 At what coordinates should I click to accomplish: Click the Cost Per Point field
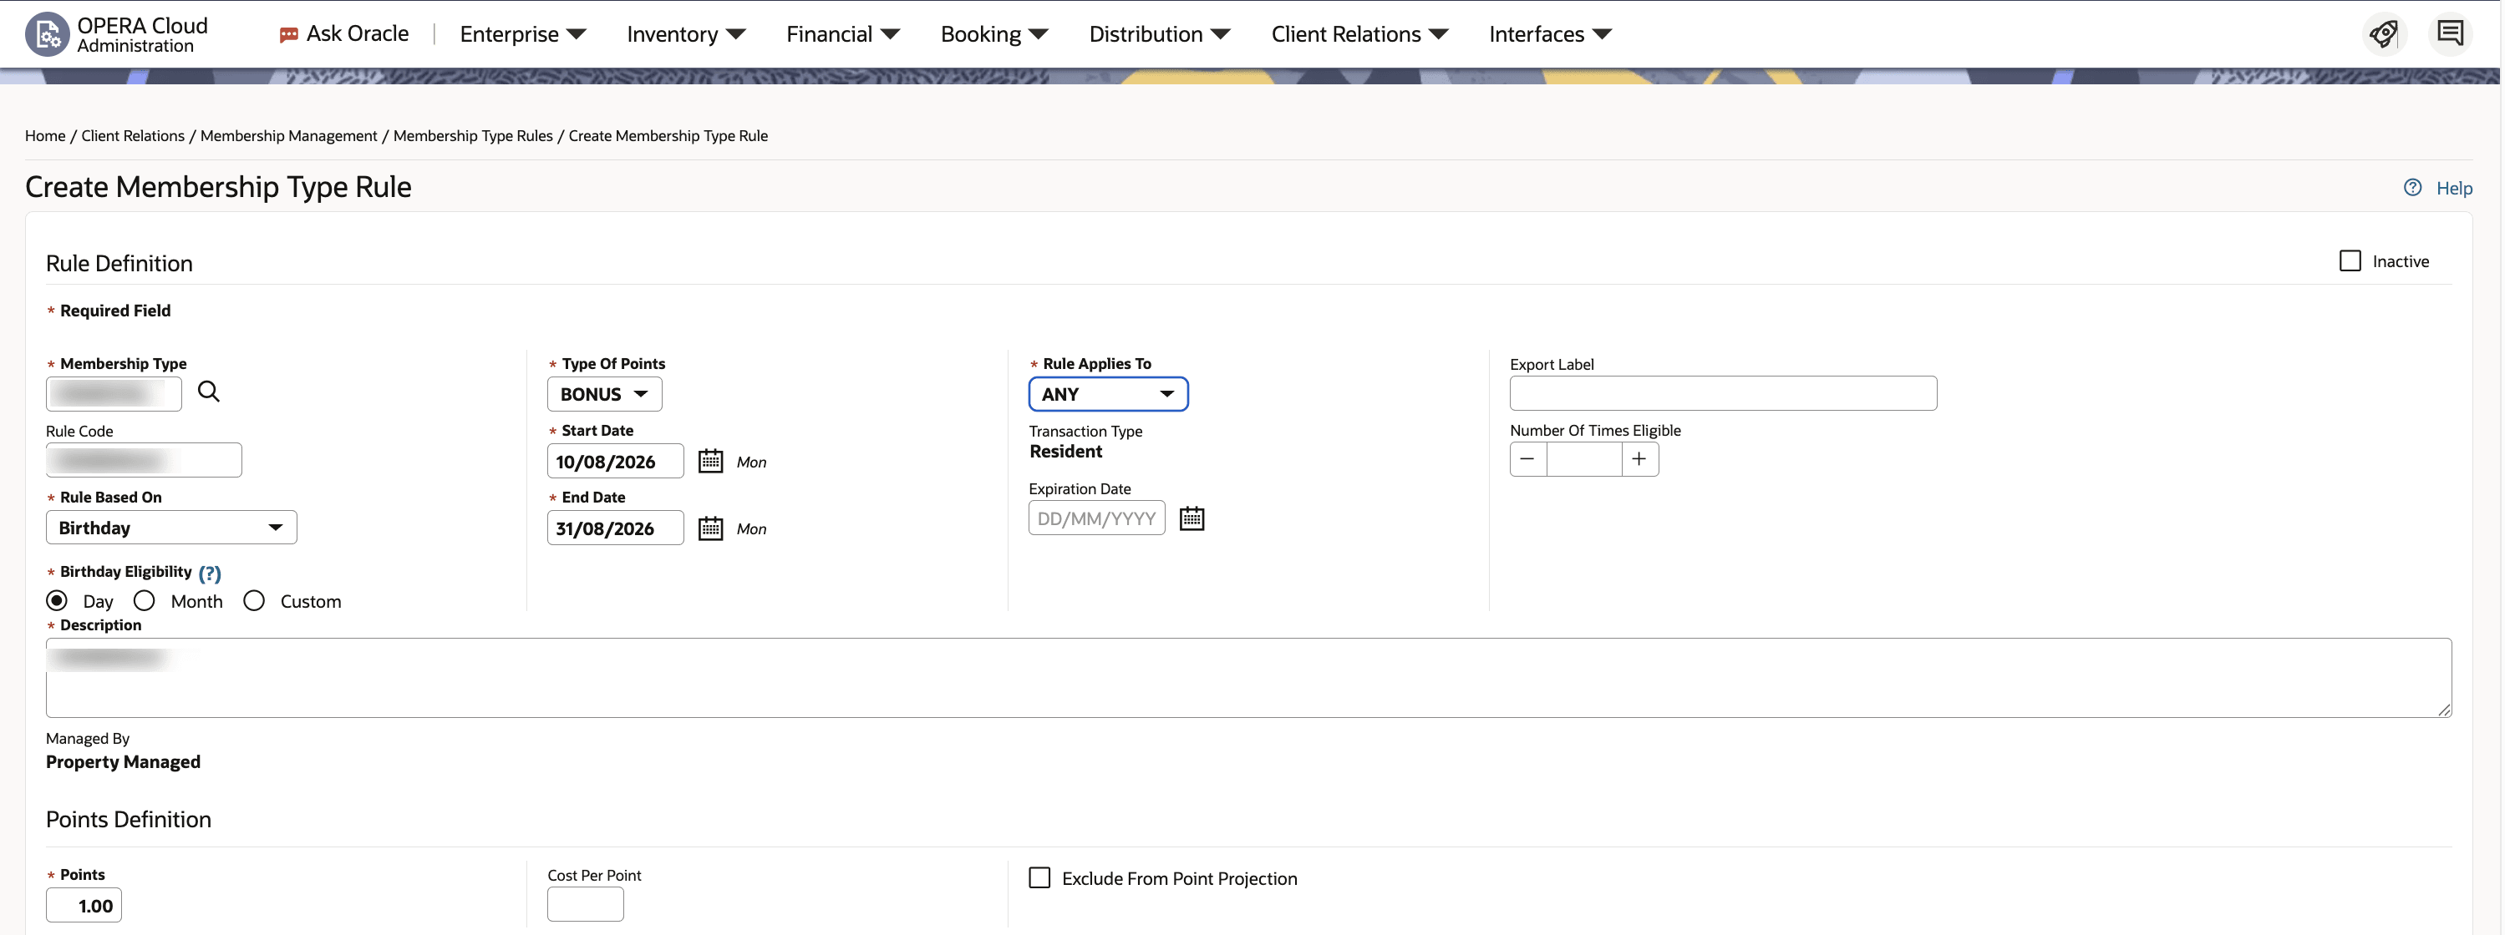[586, 904]
